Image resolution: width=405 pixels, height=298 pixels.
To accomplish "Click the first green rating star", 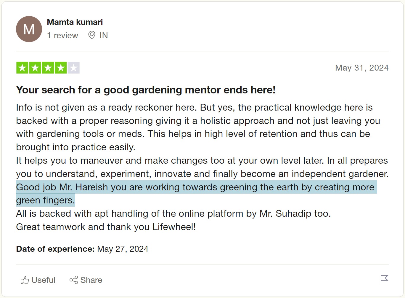I will pos(22,68).
